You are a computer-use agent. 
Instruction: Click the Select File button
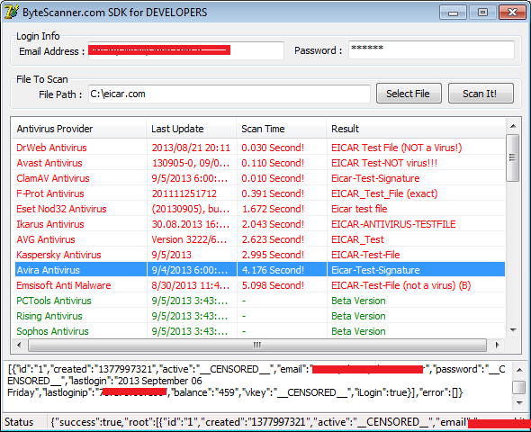click(x=409, y=94)
